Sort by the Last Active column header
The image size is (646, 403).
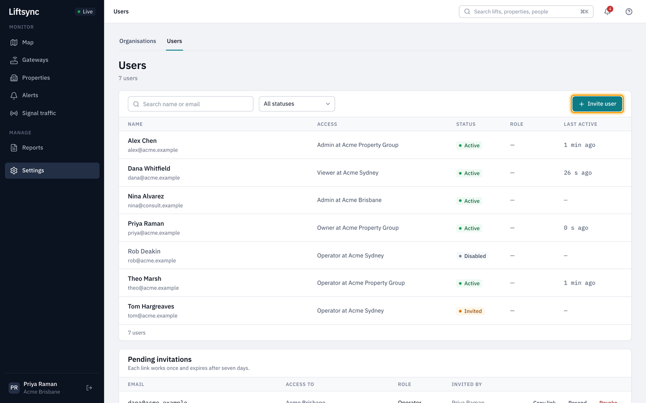580,124
